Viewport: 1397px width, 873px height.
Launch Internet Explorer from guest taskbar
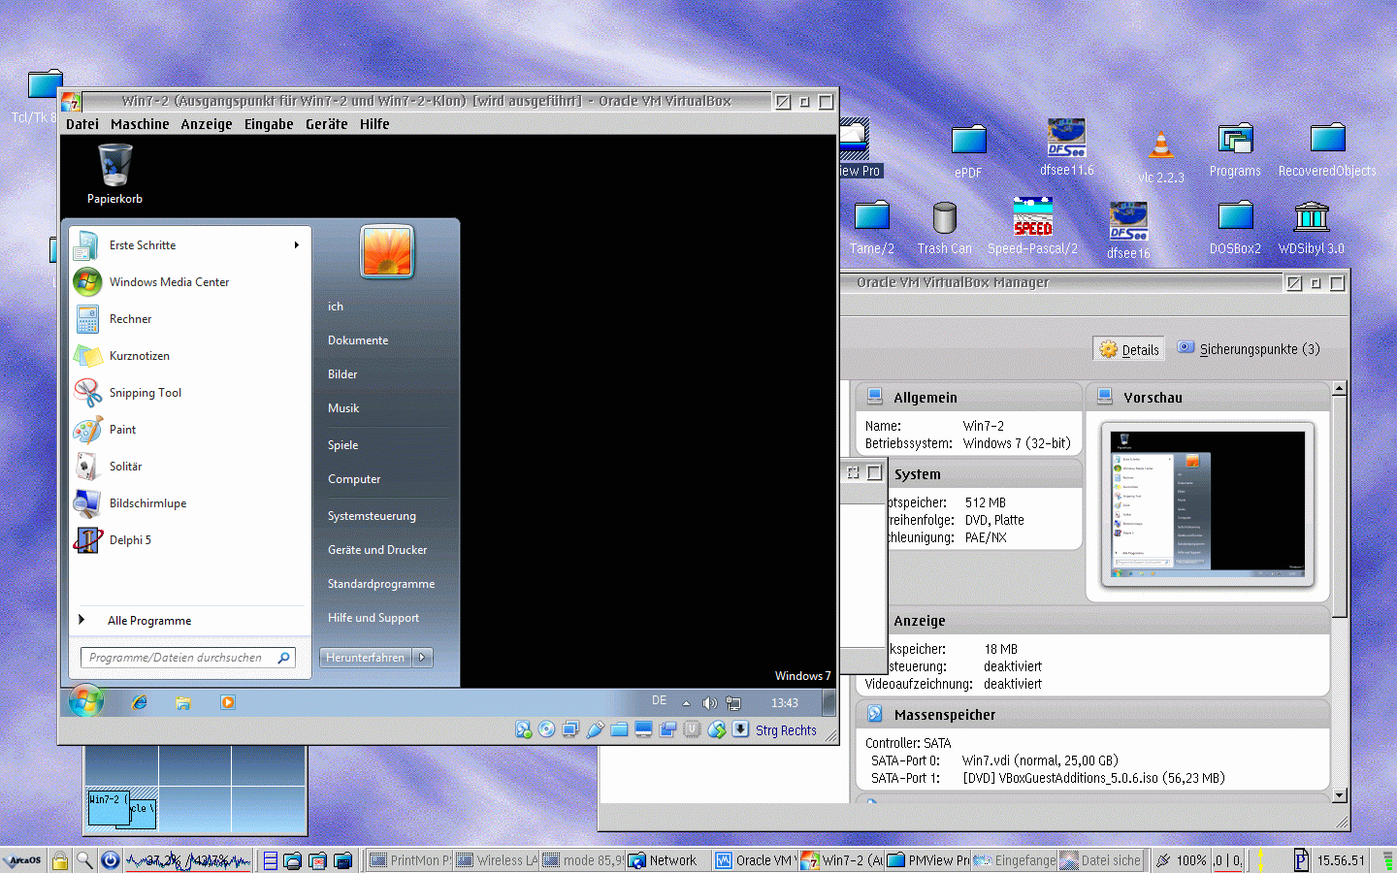pos(140,702)
